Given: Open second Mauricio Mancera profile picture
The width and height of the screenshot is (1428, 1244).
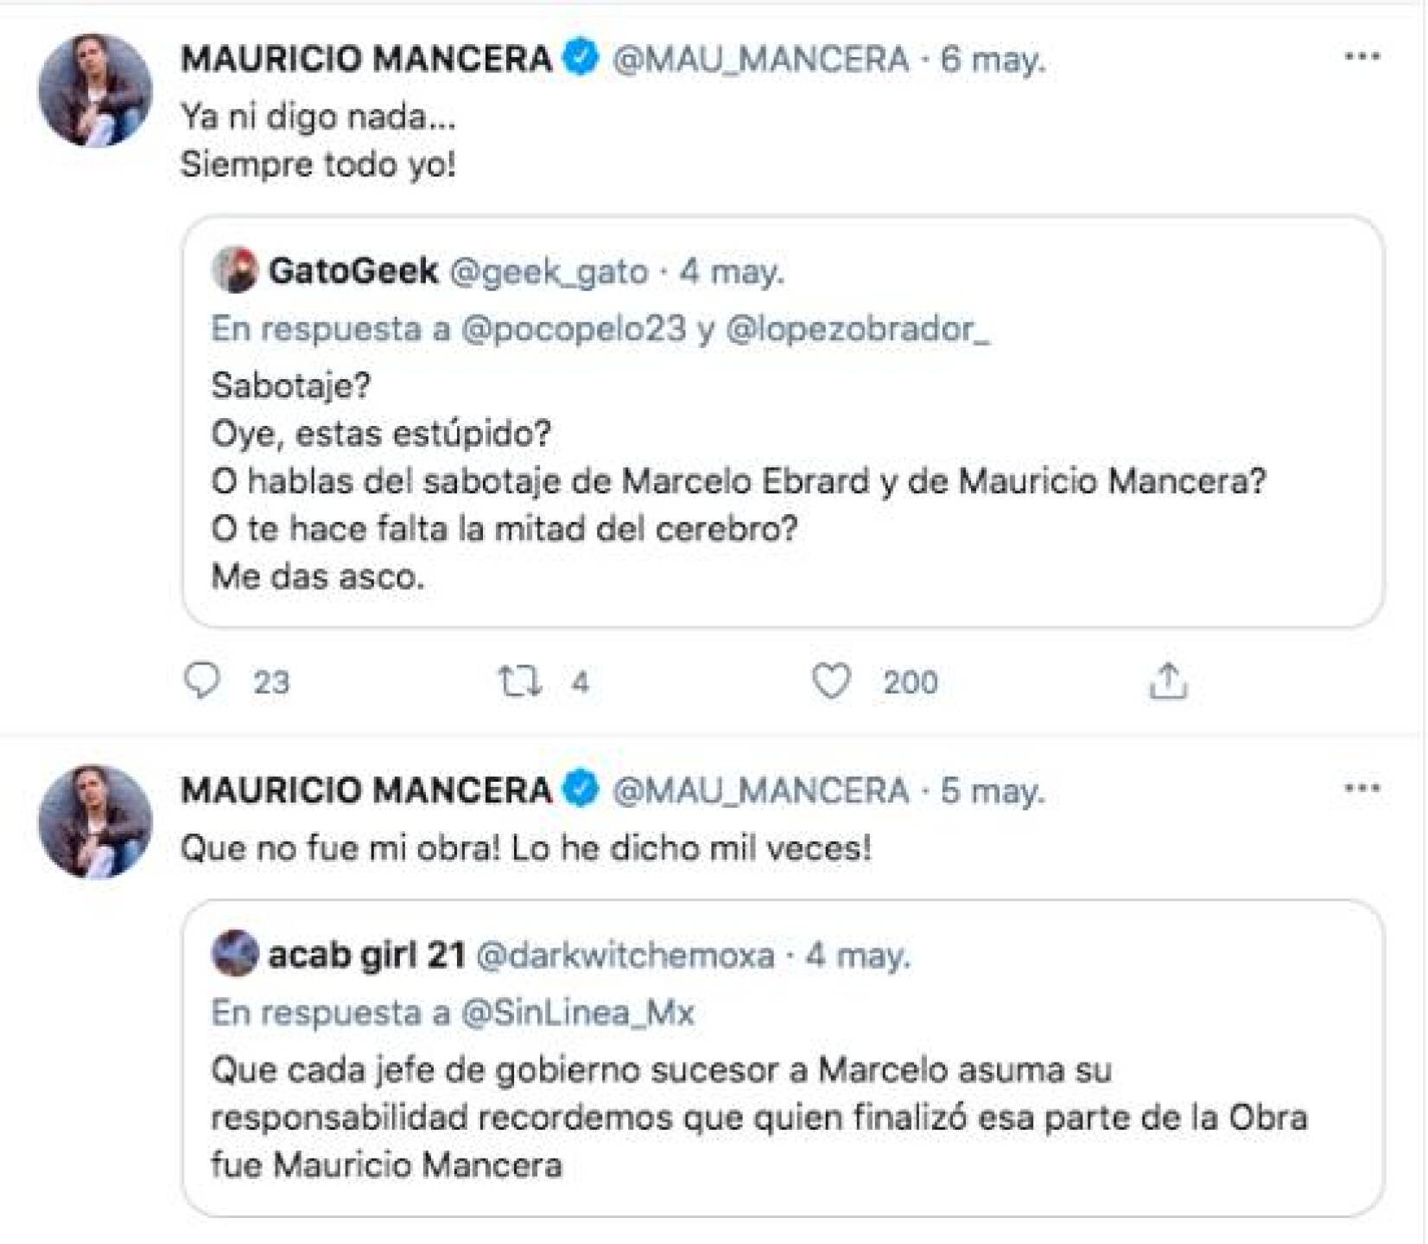Looking at the screenshot, I should coord(95,821).
